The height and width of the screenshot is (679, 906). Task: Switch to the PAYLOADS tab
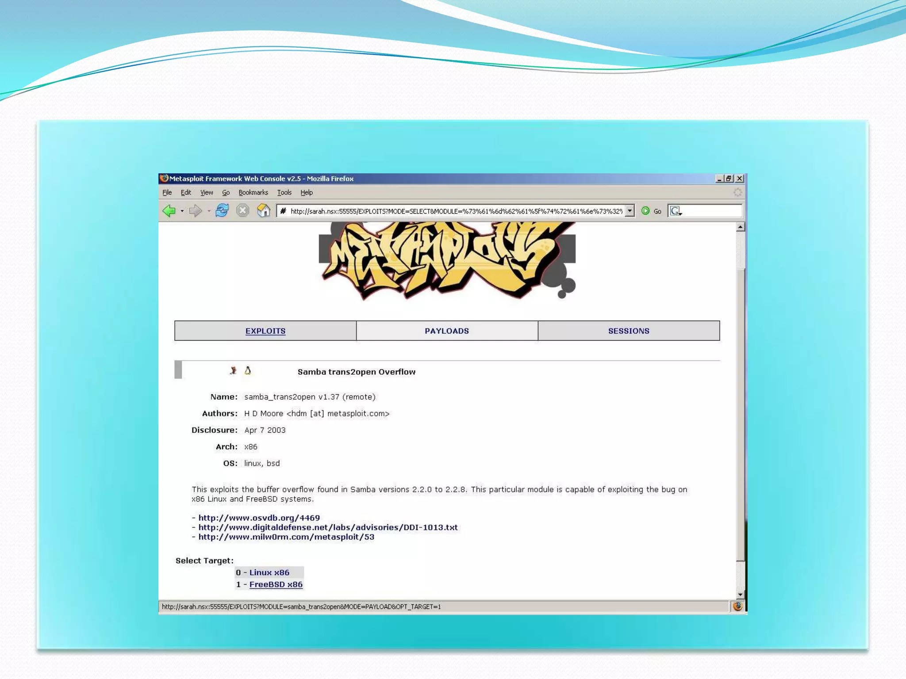447,331
